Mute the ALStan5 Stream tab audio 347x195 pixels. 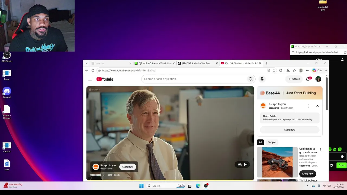point(140,63)
